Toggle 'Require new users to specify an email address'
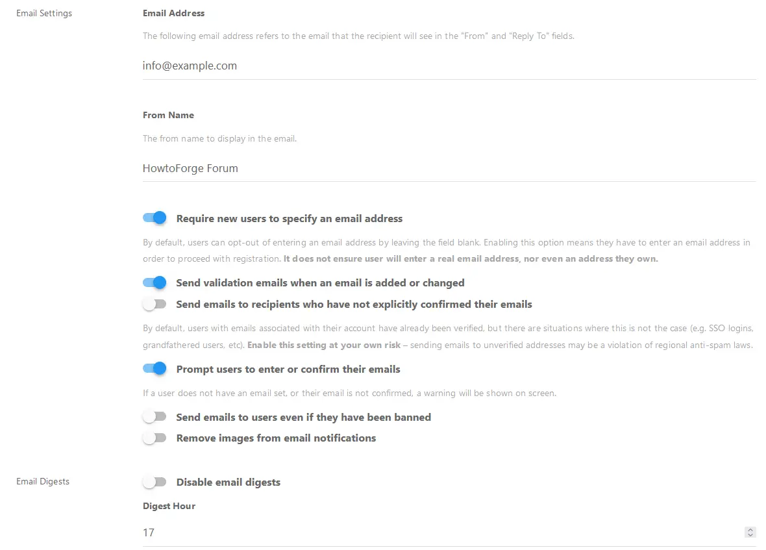The height and width of the screenshot is (550, 766). [x=155, y=218]
